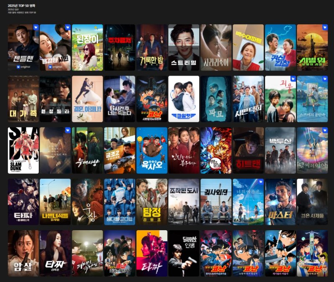Open the 2025년 TOP 50 영화 heading

pyautogui.click(x=21, y=5)
